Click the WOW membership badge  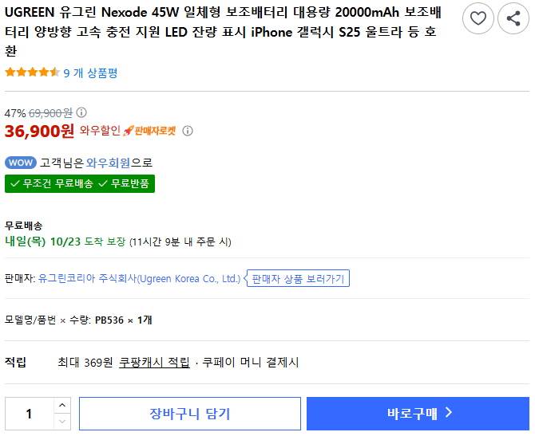coord(21,163)
